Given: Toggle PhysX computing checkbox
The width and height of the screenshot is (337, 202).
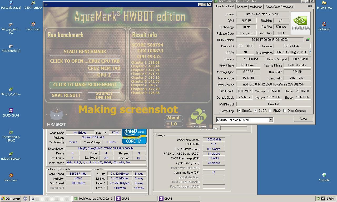Looking at the screenshot, I should [x=270, y=111].
